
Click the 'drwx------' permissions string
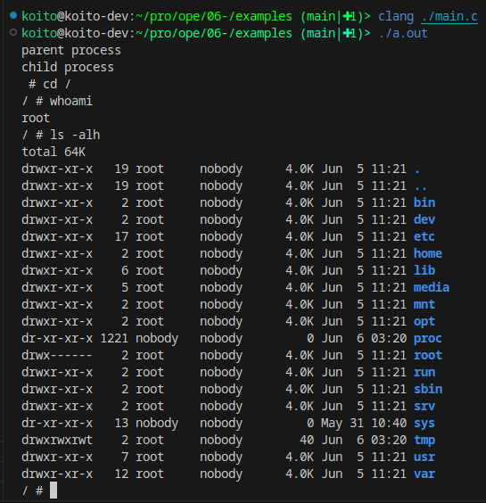(57, 356)
